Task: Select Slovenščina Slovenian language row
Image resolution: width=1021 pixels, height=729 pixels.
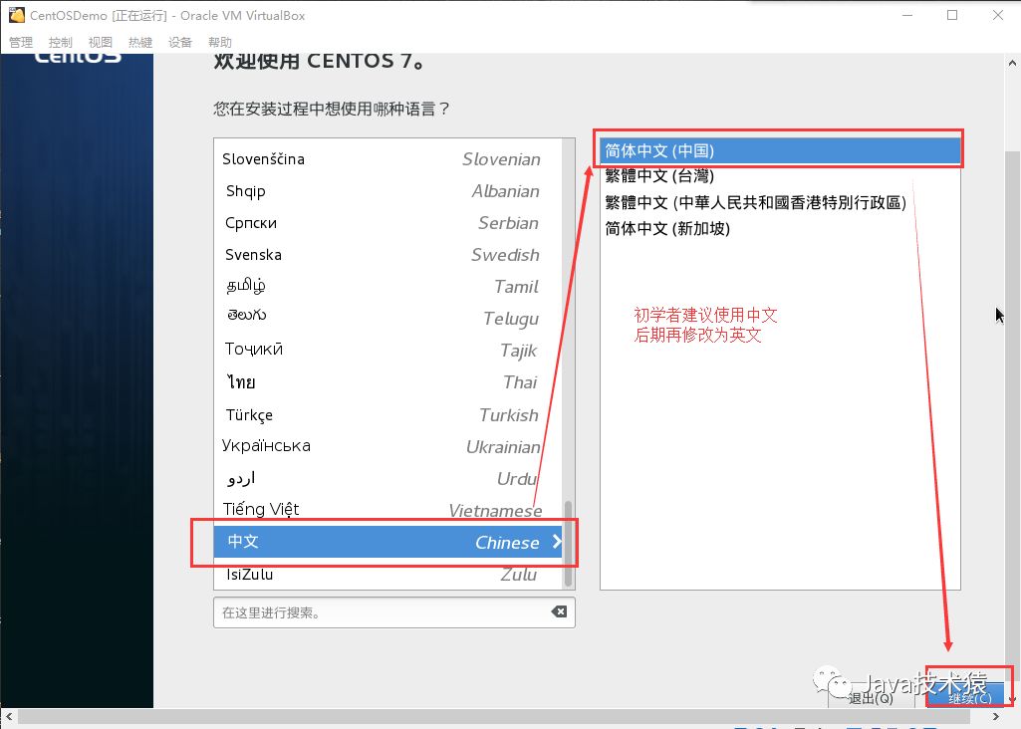Action: click(388, 158)
